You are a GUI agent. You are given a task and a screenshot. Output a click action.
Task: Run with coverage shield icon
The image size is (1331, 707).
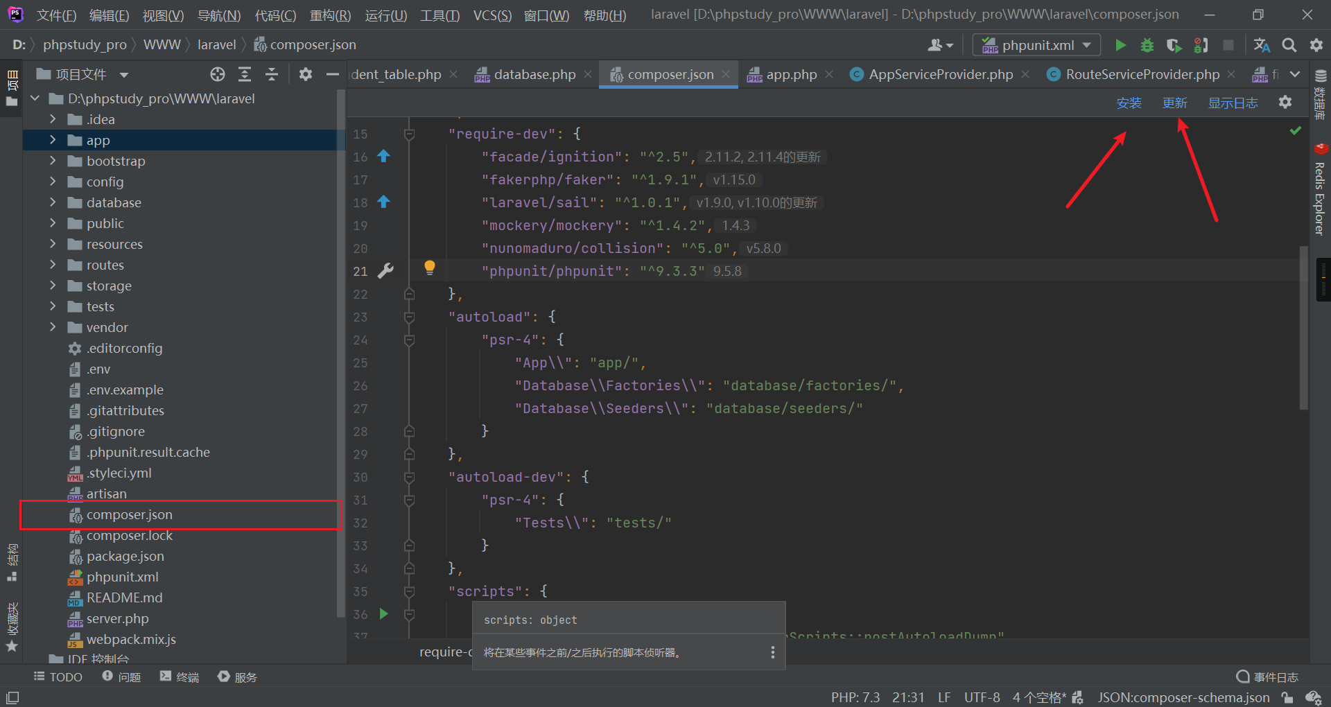tap(1174, 45)
